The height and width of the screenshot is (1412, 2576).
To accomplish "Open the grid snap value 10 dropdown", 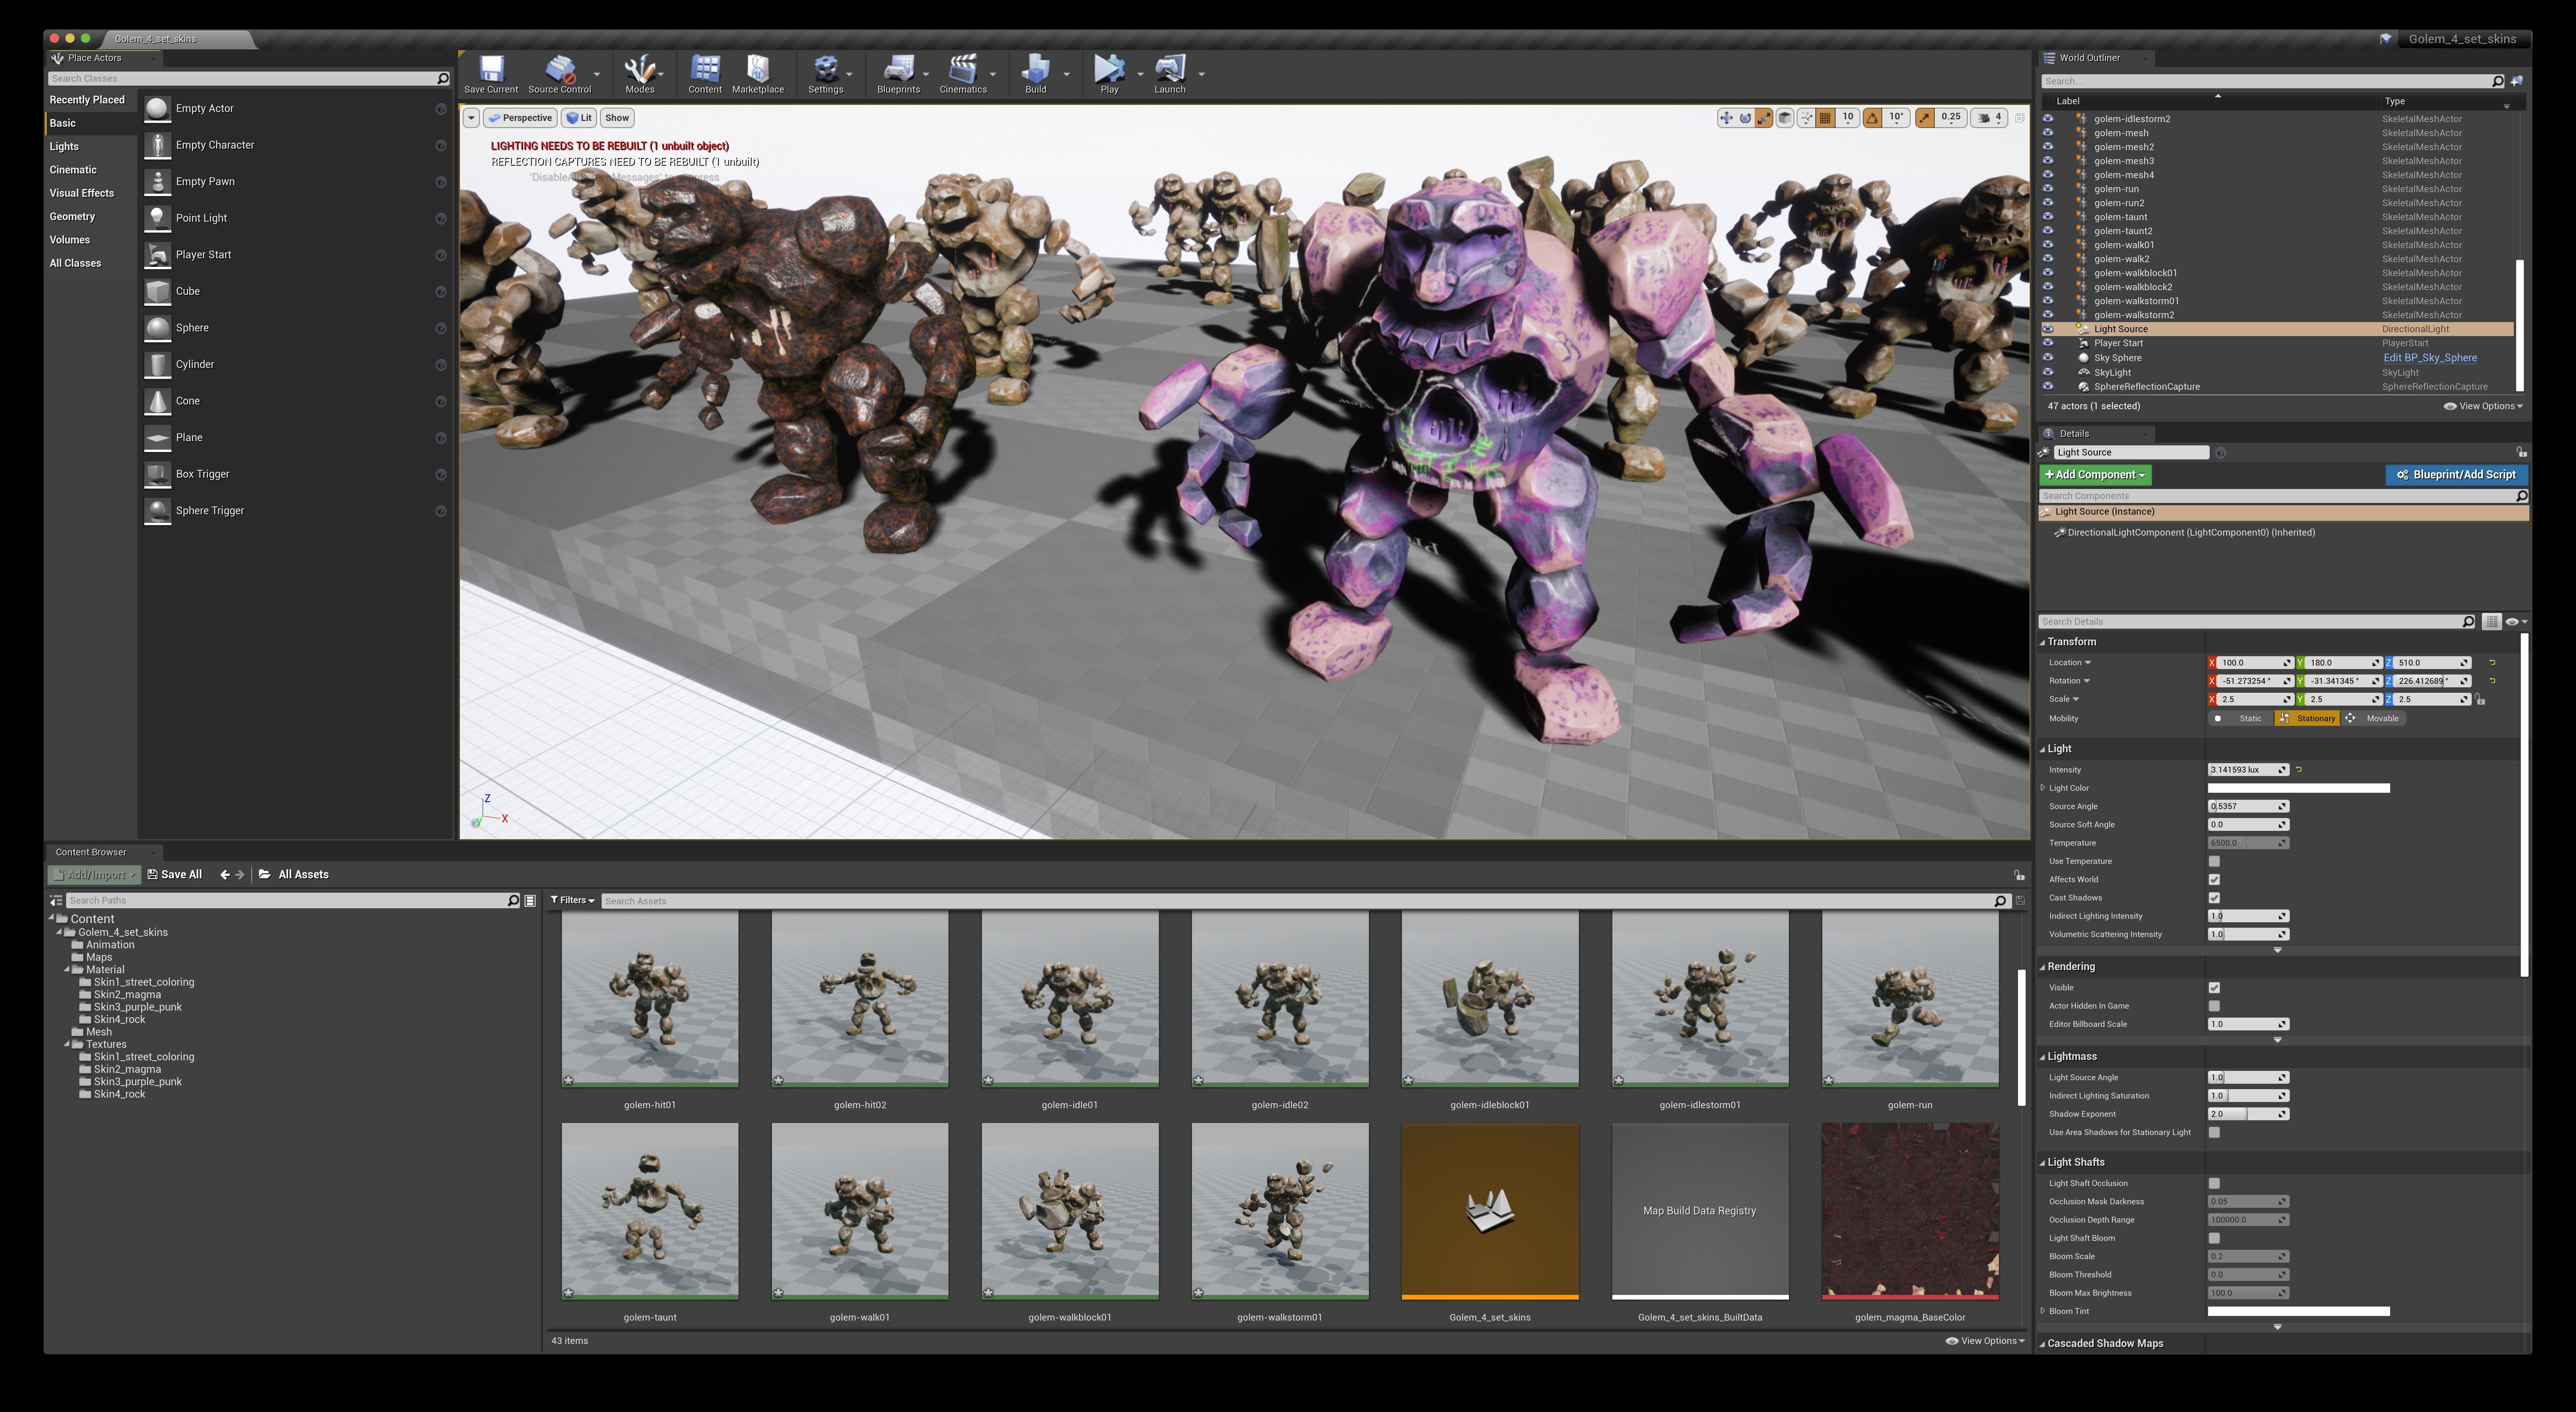I will [1848, 118].
